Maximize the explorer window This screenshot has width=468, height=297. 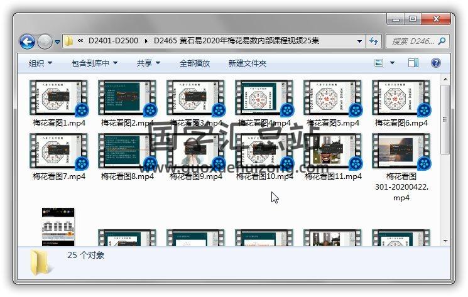click(x=413, y=19)
